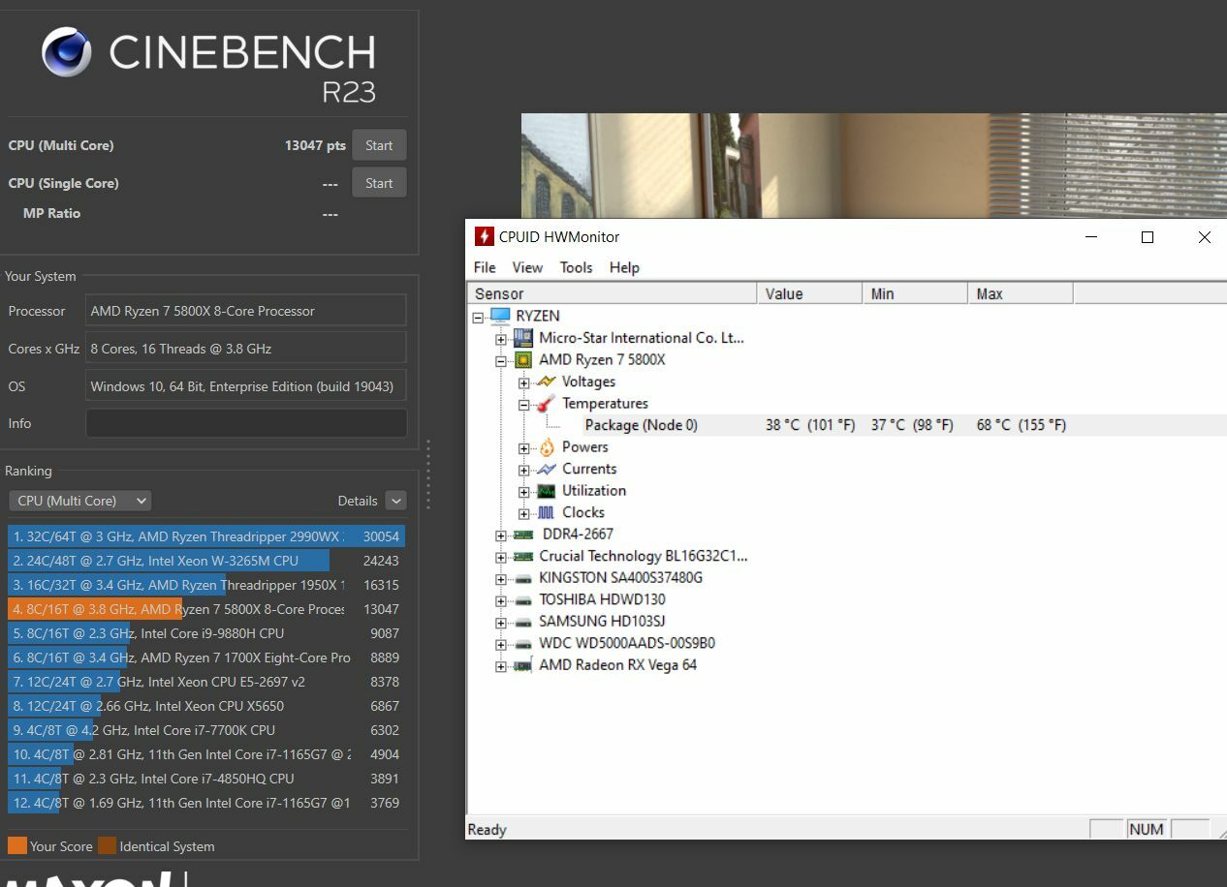Click the Cinebench R23 logo sphere
1227x887 pixels.
click(67, 51)
